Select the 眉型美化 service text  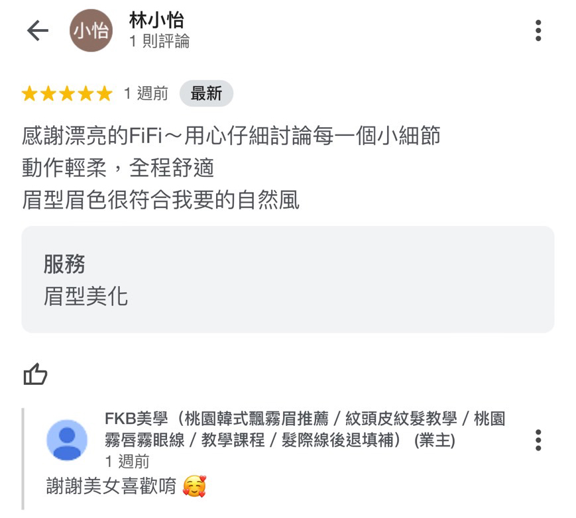point(86,296)
